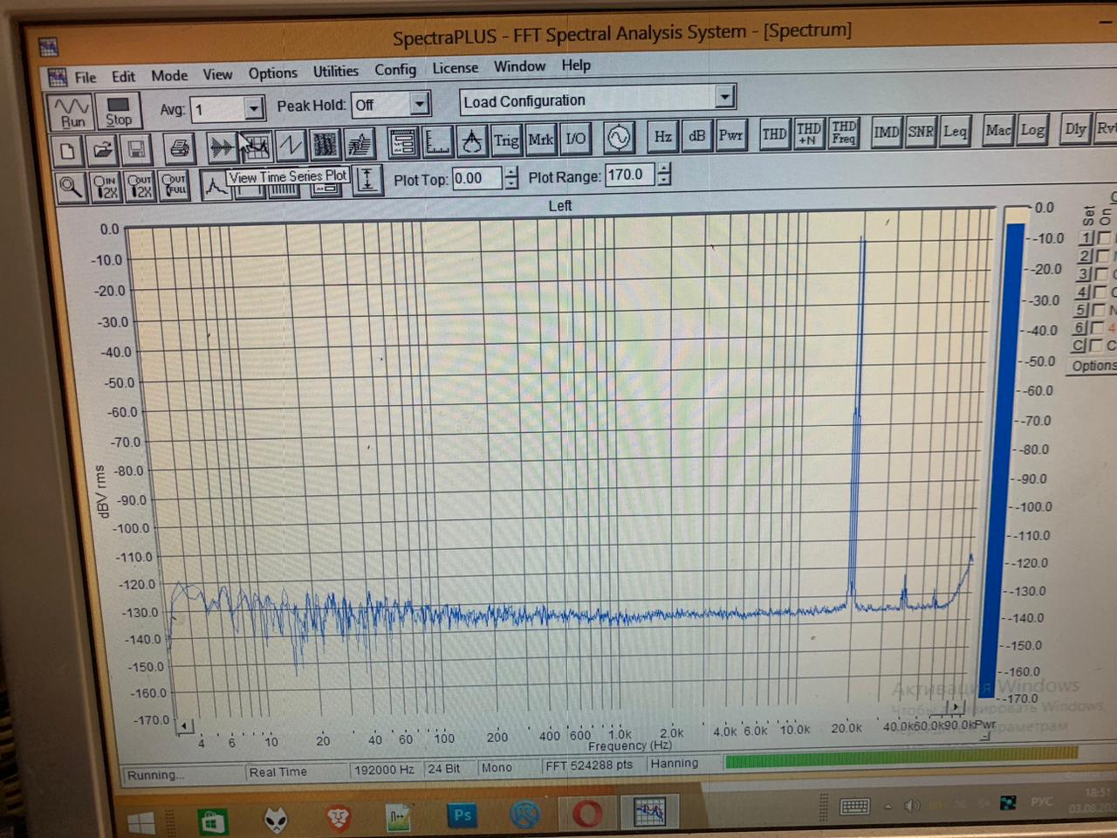This screenshot has height=838, width=1117.
Task: Save with the floppy disk icon
Action: click(136, 149)
